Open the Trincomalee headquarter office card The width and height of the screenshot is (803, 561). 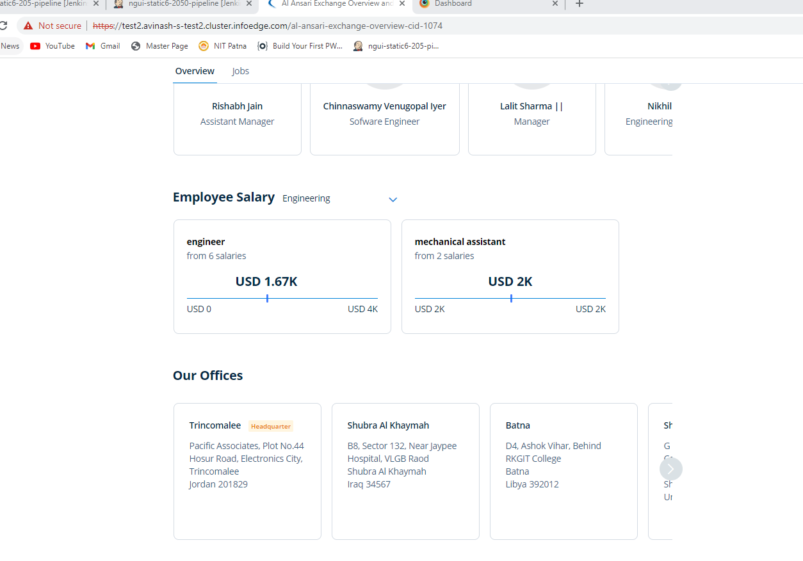(247, 471)
